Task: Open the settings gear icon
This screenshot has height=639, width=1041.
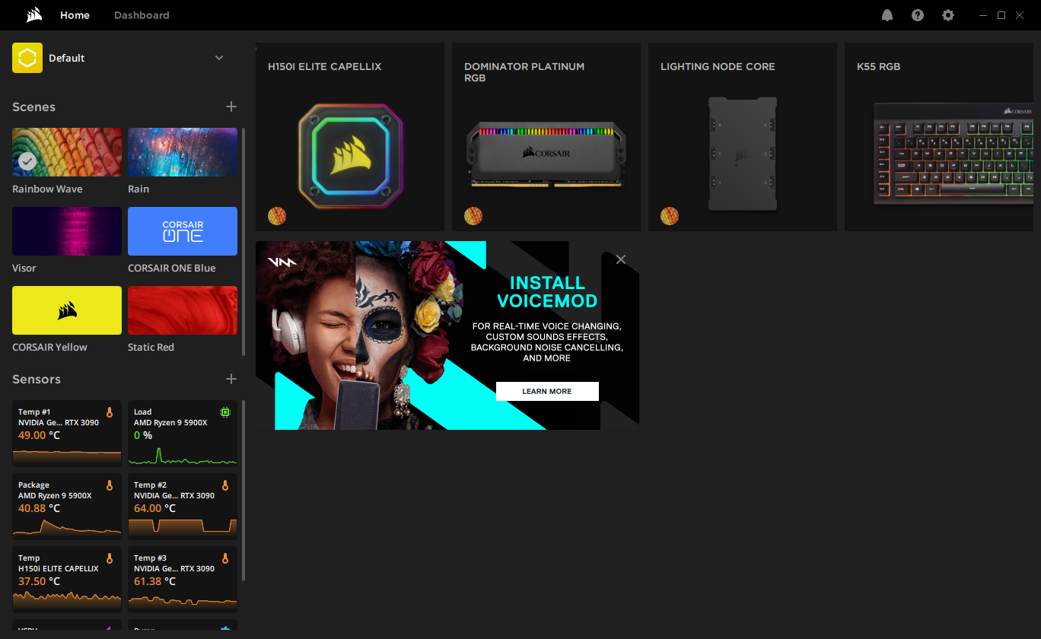Action: coord(948,15)
